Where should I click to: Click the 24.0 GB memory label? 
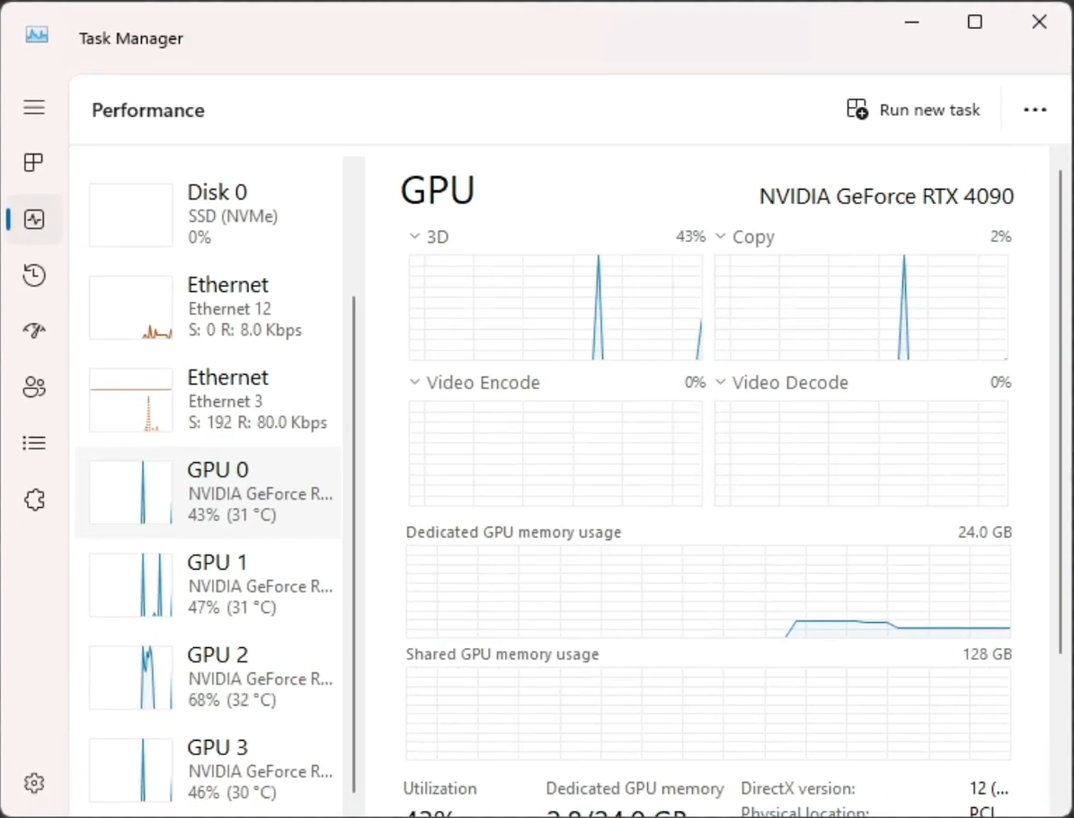coord(984,531)
